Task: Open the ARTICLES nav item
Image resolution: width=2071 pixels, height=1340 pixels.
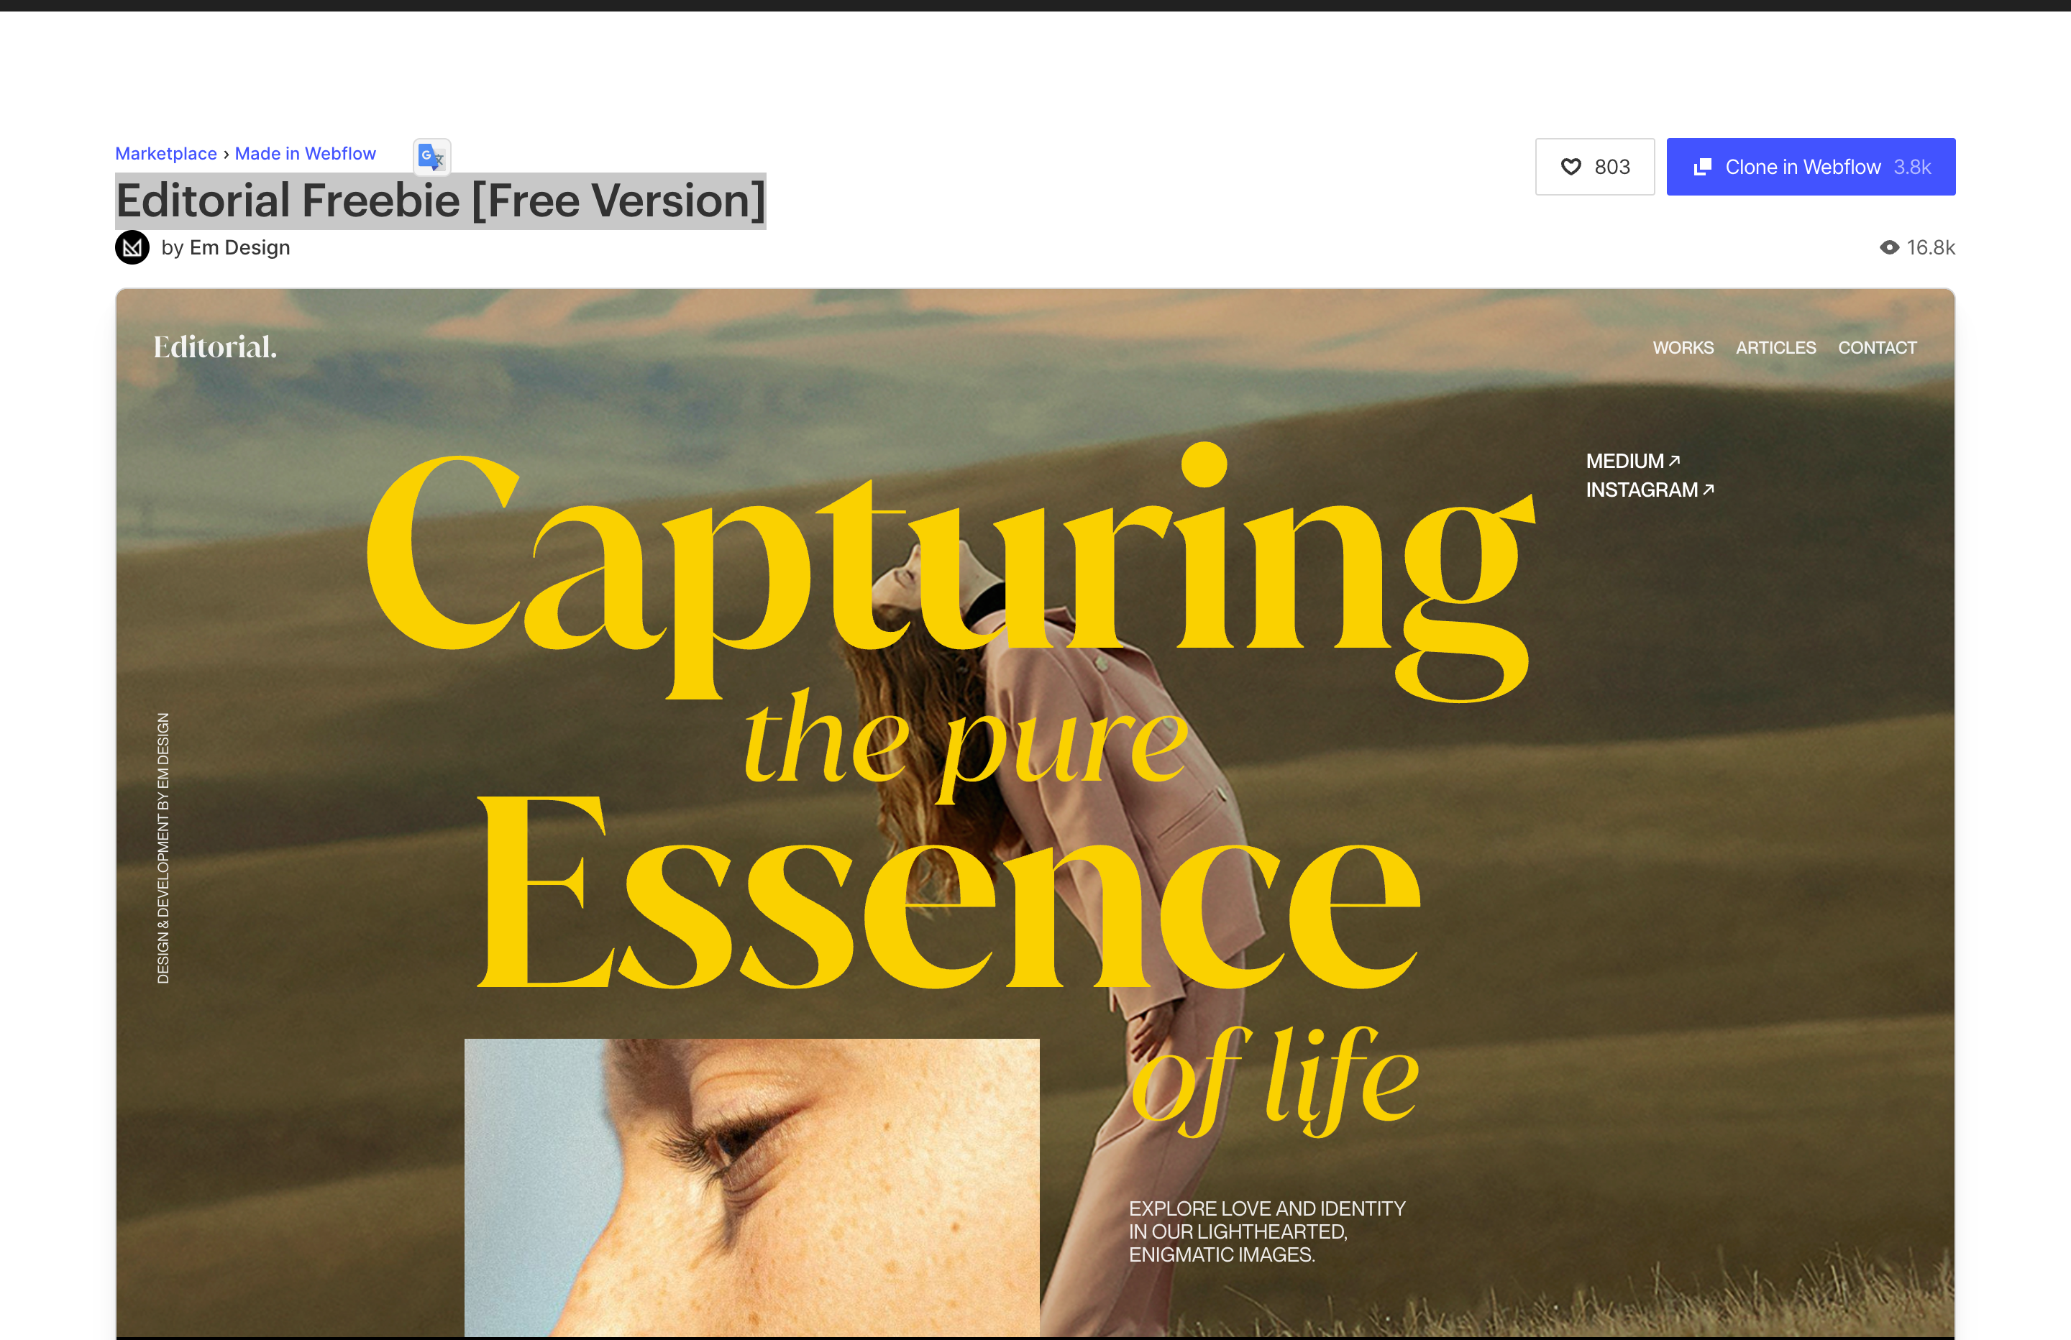Action: pos(1776,347)
